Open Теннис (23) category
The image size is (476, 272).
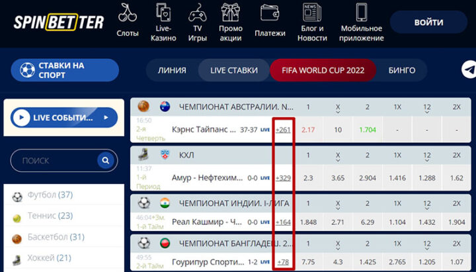point(50,216)
